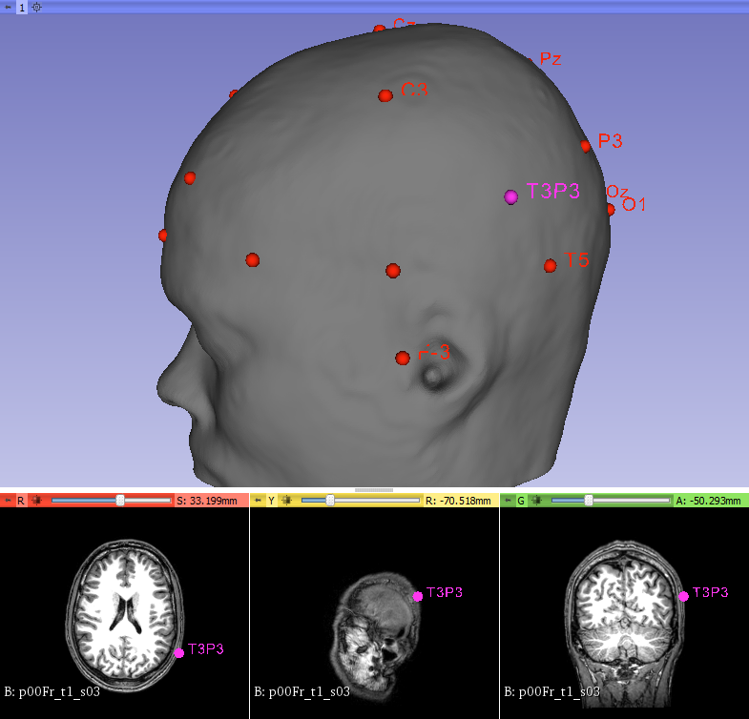The image size is (749, 719).
Task: Click the T3P3 marker in the axial slice
Action: pos(179,653)
